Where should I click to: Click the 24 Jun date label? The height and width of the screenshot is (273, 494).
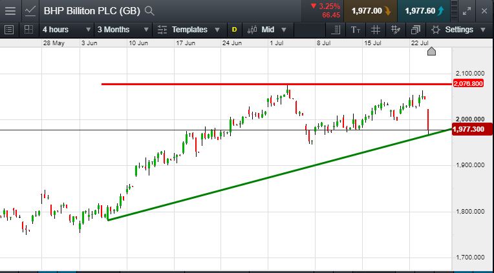click(232, 43)
